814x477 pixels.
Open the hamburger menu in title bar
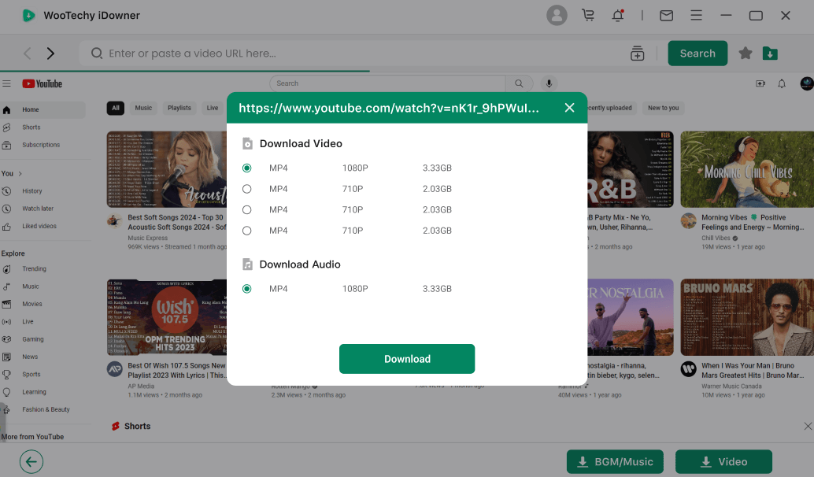(696, 15)
